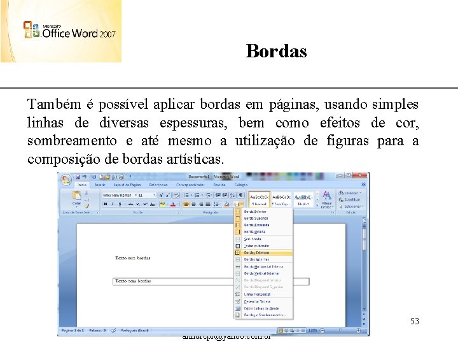Click the clear formatting icon
The image size is (458, 344).
click(x=176, y=195)
